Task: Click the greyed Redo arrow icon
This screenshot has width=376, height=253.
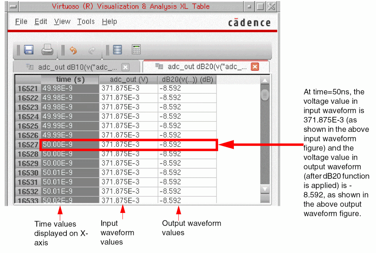Action: point(92,51)
